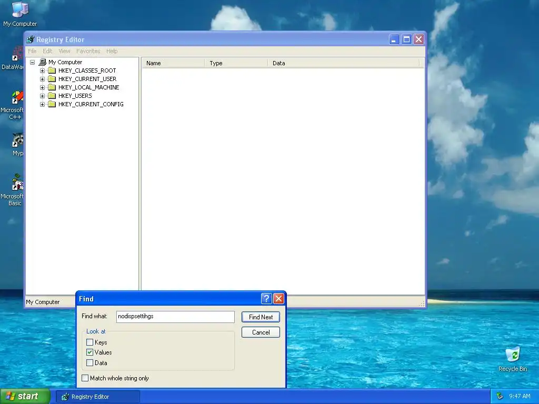
Task: Select the HKEY_CLASSES_ROOT tree label
Action: click(x=87, y=70)
